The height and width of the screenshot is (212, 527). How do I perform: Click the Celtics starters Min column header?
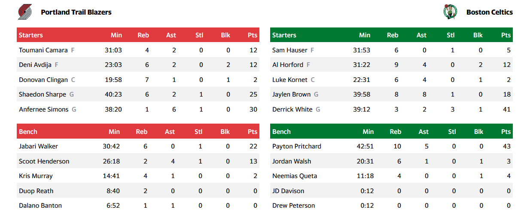365,35
